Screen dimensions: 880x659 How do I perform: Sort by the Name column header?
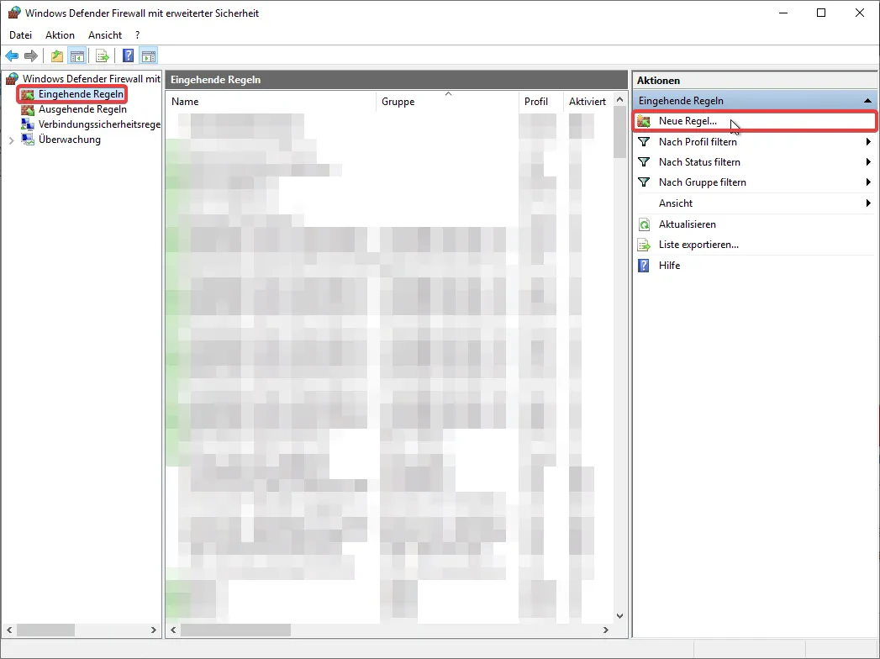271,102
